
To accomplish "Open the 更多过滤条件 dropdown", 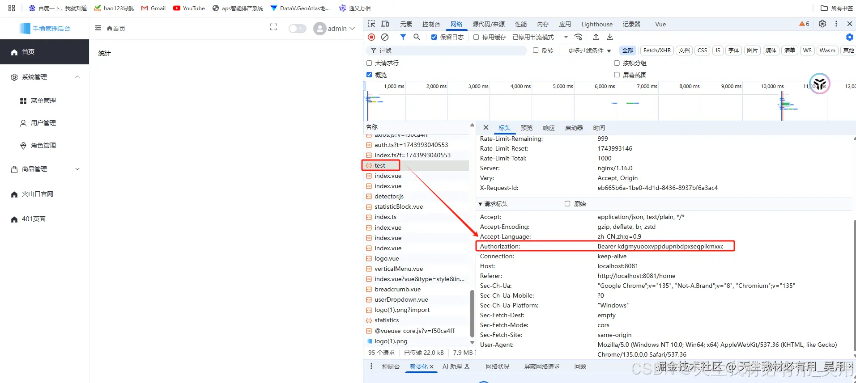I will point(589,51).
